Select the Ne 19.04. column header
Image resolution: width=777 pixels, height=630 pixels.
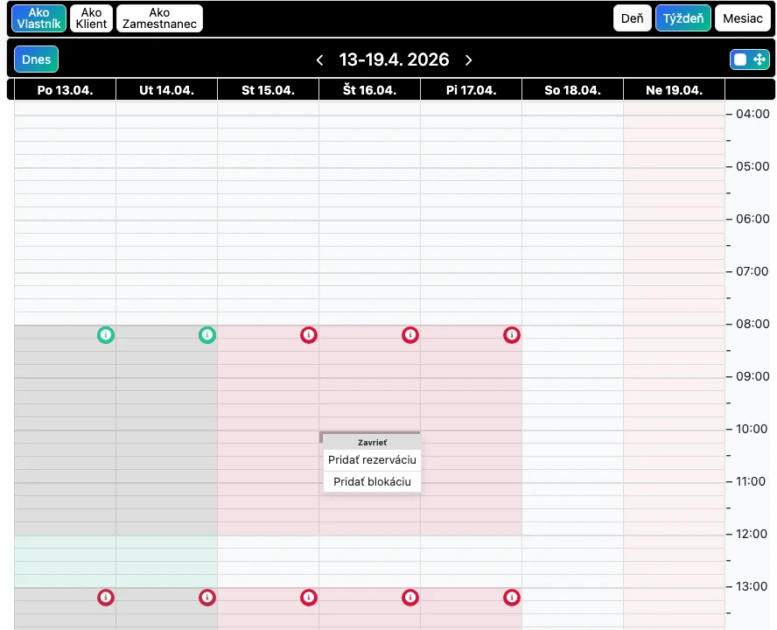675,90
